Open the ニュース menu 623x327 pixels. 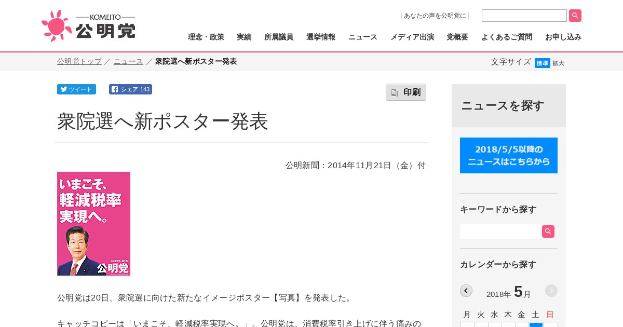click(363, 37)
